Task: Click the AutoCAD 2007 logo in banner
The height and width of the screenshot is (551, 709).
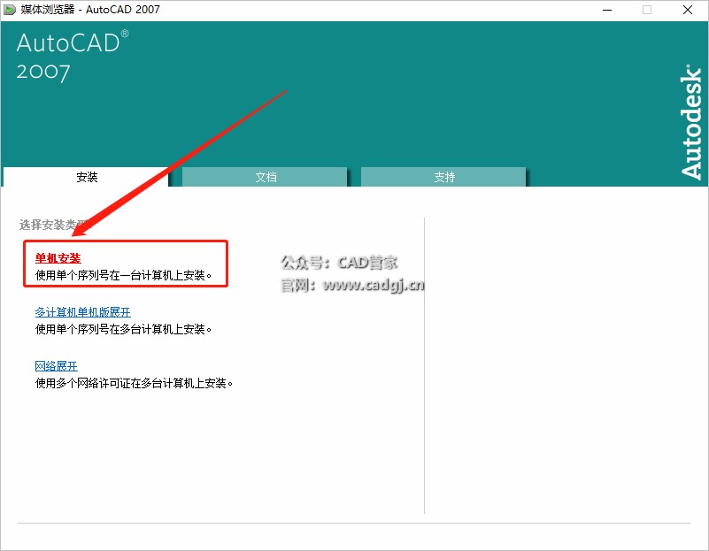Action: point(73,56)
